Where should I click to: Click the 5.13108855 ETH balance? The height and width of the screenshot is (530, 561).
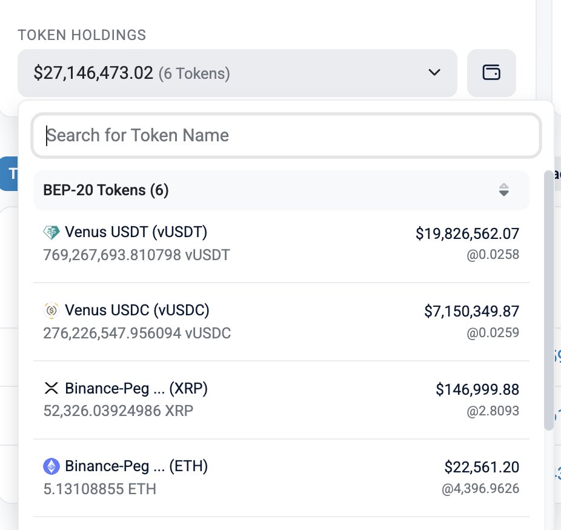pos(100,489)
